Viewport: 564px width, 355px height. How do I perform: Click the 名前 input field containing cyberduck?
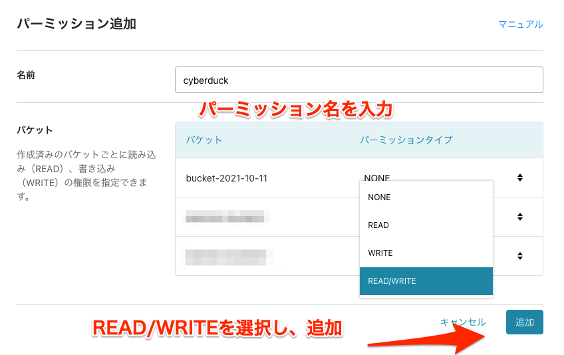click(x=359, y=80)
